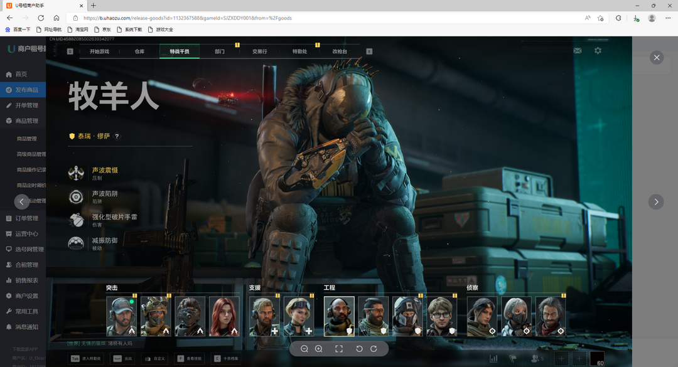Select the glasses-wearing operator portrait
The width and height of the screenshot is (678, 367).
[x=441, y=316]
